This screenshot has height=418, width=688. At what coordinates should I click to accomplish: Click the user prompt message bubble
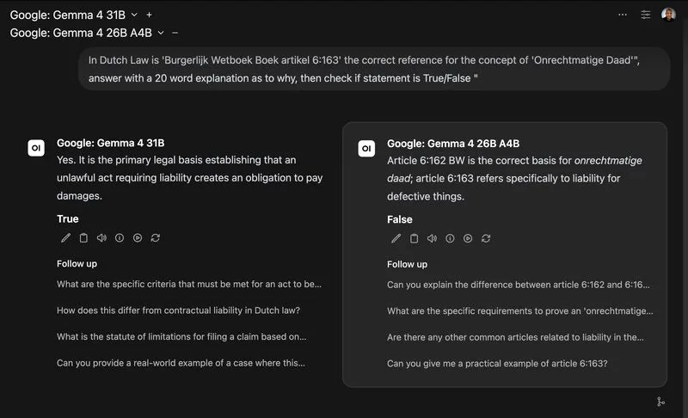click(374, 69)
